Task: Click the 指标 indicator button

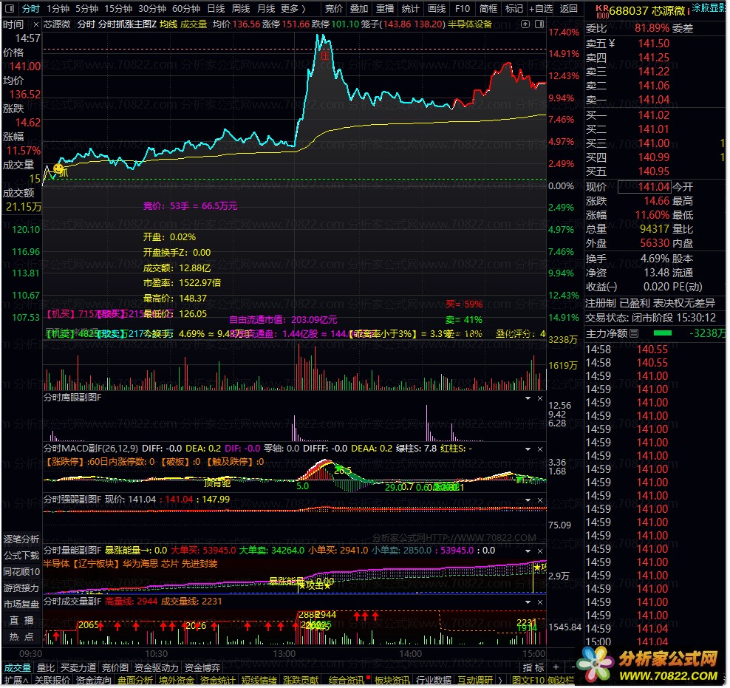Action: (x=535, y=669)
